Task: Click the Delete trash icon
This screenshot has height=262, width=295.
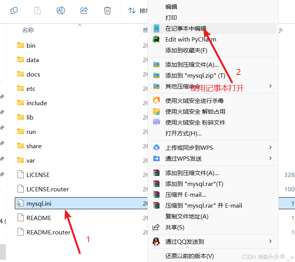Action: [107, 10]
